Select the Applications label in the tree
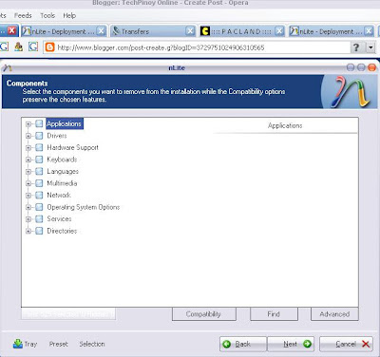380x357 pixels. pos(65,123)
